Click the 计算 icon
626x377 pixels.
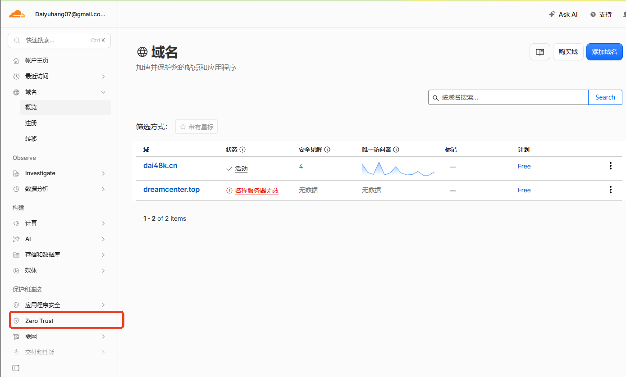[16, 223]
